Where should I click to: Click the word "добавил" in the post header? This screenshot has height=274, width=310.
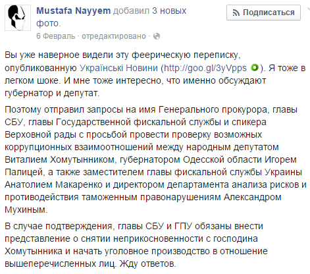pos(131,11)
